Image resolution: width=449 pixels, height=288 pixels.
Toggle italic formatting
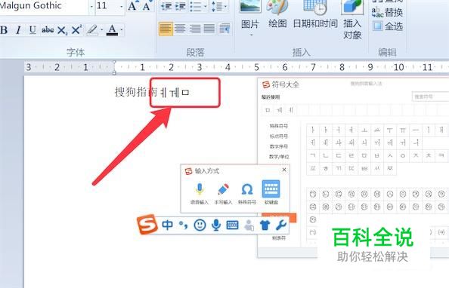[18, 29]
